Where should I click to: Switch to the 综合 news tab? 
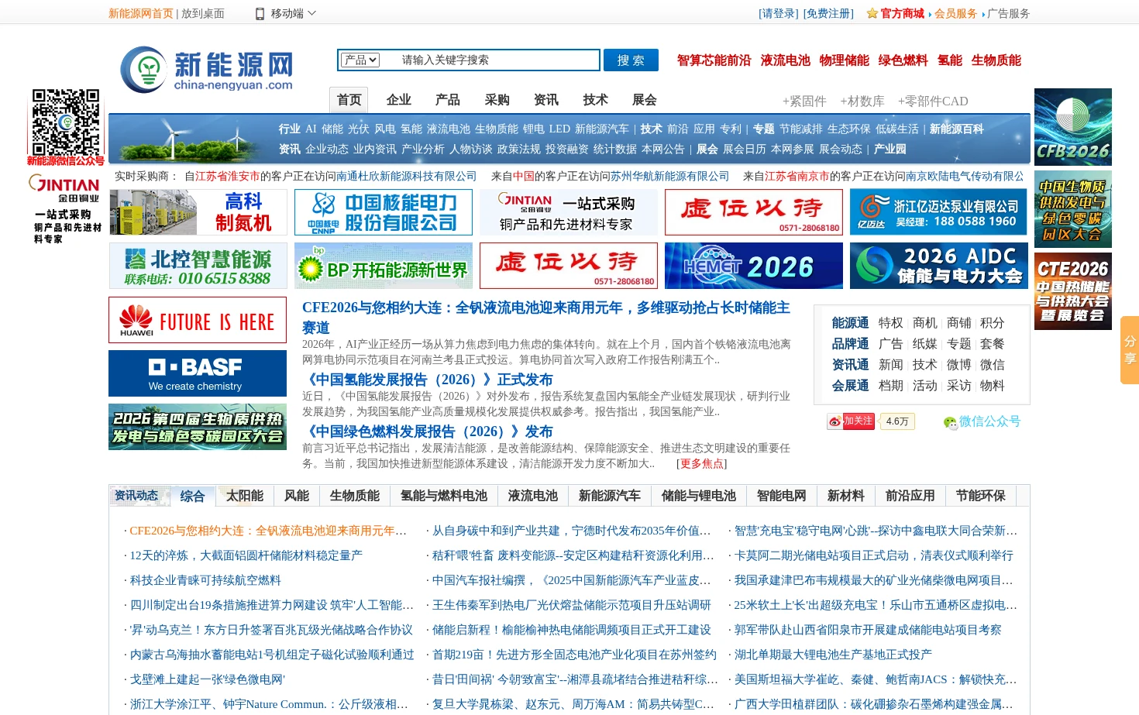tap(192, 497)
